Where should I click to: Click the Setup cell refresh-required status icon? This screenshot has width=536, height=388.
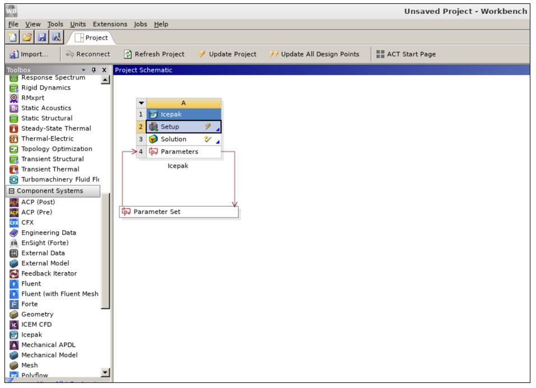tap(208, 127)
